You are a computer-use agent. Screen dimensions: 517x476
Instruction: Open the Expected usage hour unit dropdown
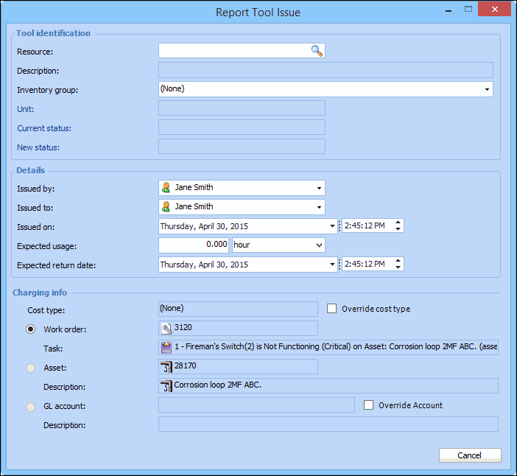point(319,245)
